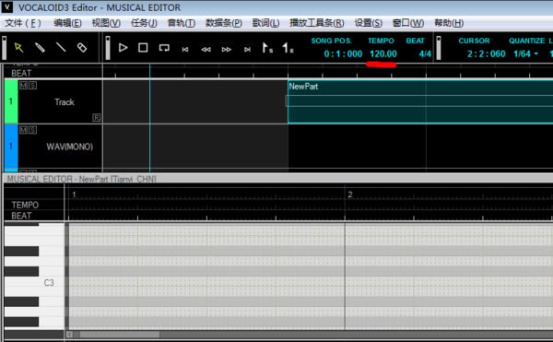This screenshot has width=553, height=342.
Task: Set the start marker flag
Action: coord(267,48)
